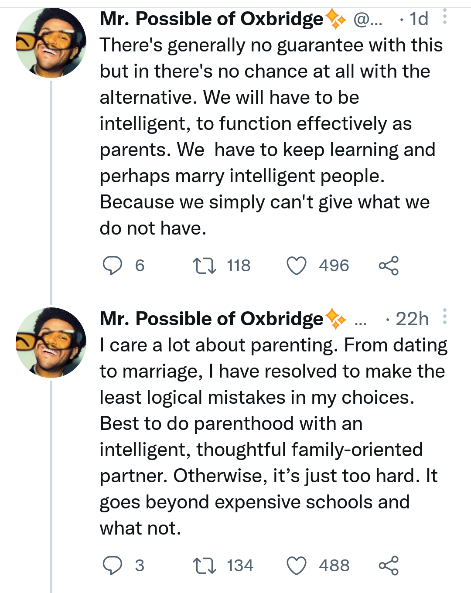Retweet the tweet with 134 retweets
The image size is (471, 593).
click(205, 566)
